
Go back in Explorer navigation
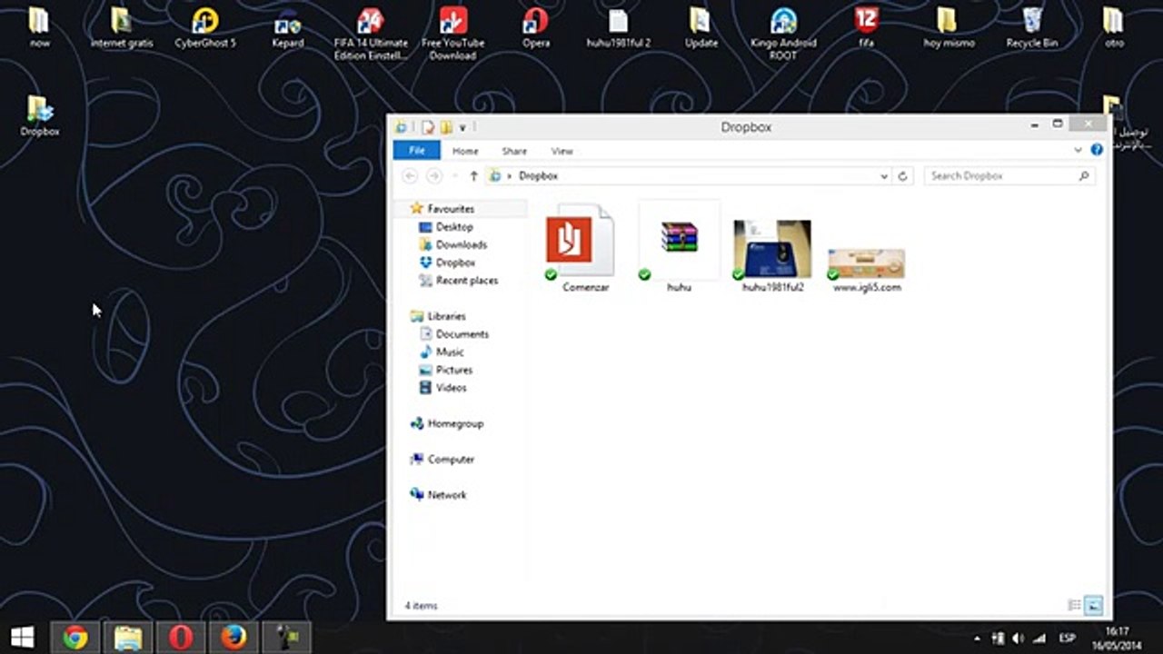(410, 176)
